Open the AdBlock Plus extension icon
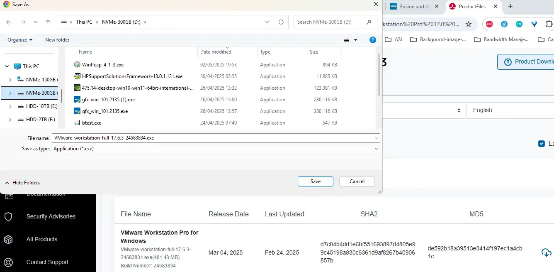Screen dimensions: 554x272 pos(489,24)
